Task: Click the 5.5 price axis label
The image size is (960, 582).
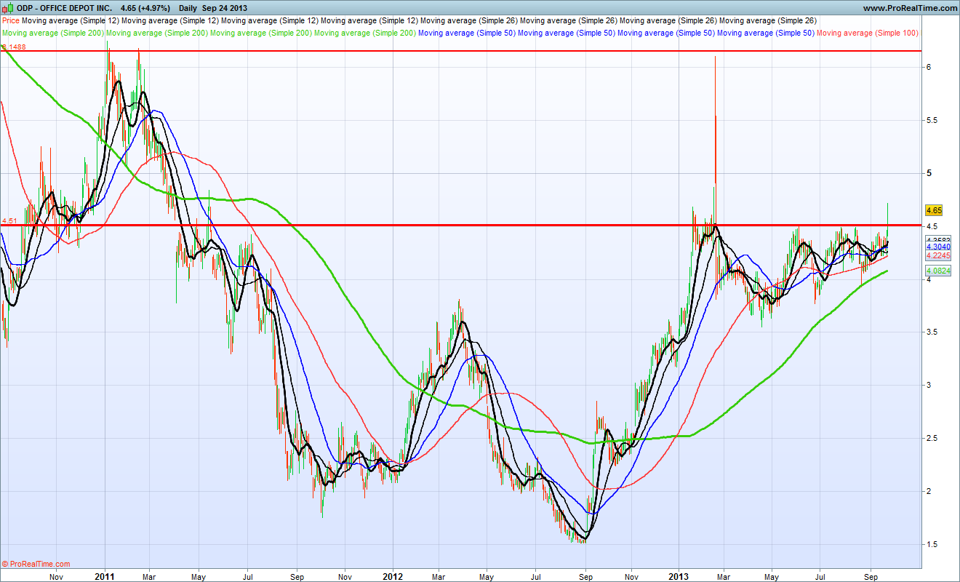Action: 932,120
